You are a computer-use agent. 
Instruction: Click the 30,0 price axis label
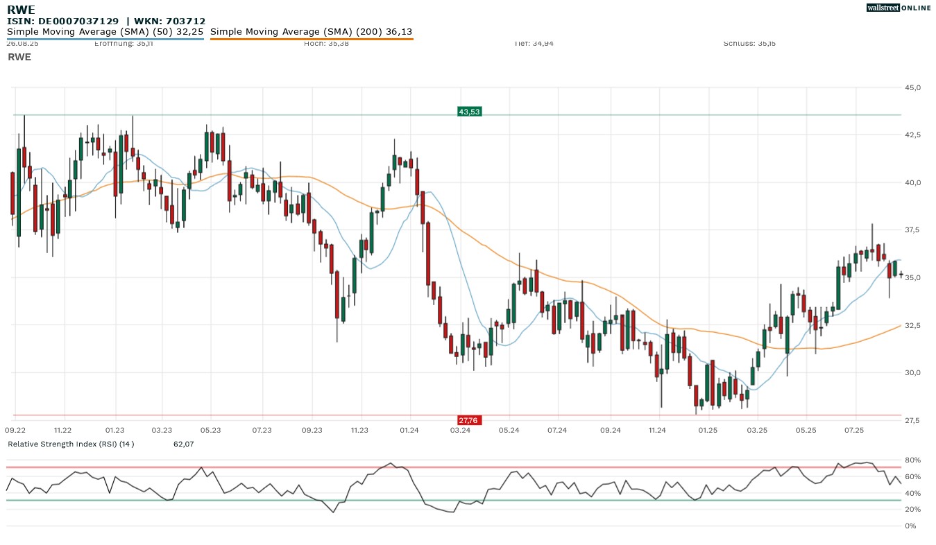[x=912, y=372]
